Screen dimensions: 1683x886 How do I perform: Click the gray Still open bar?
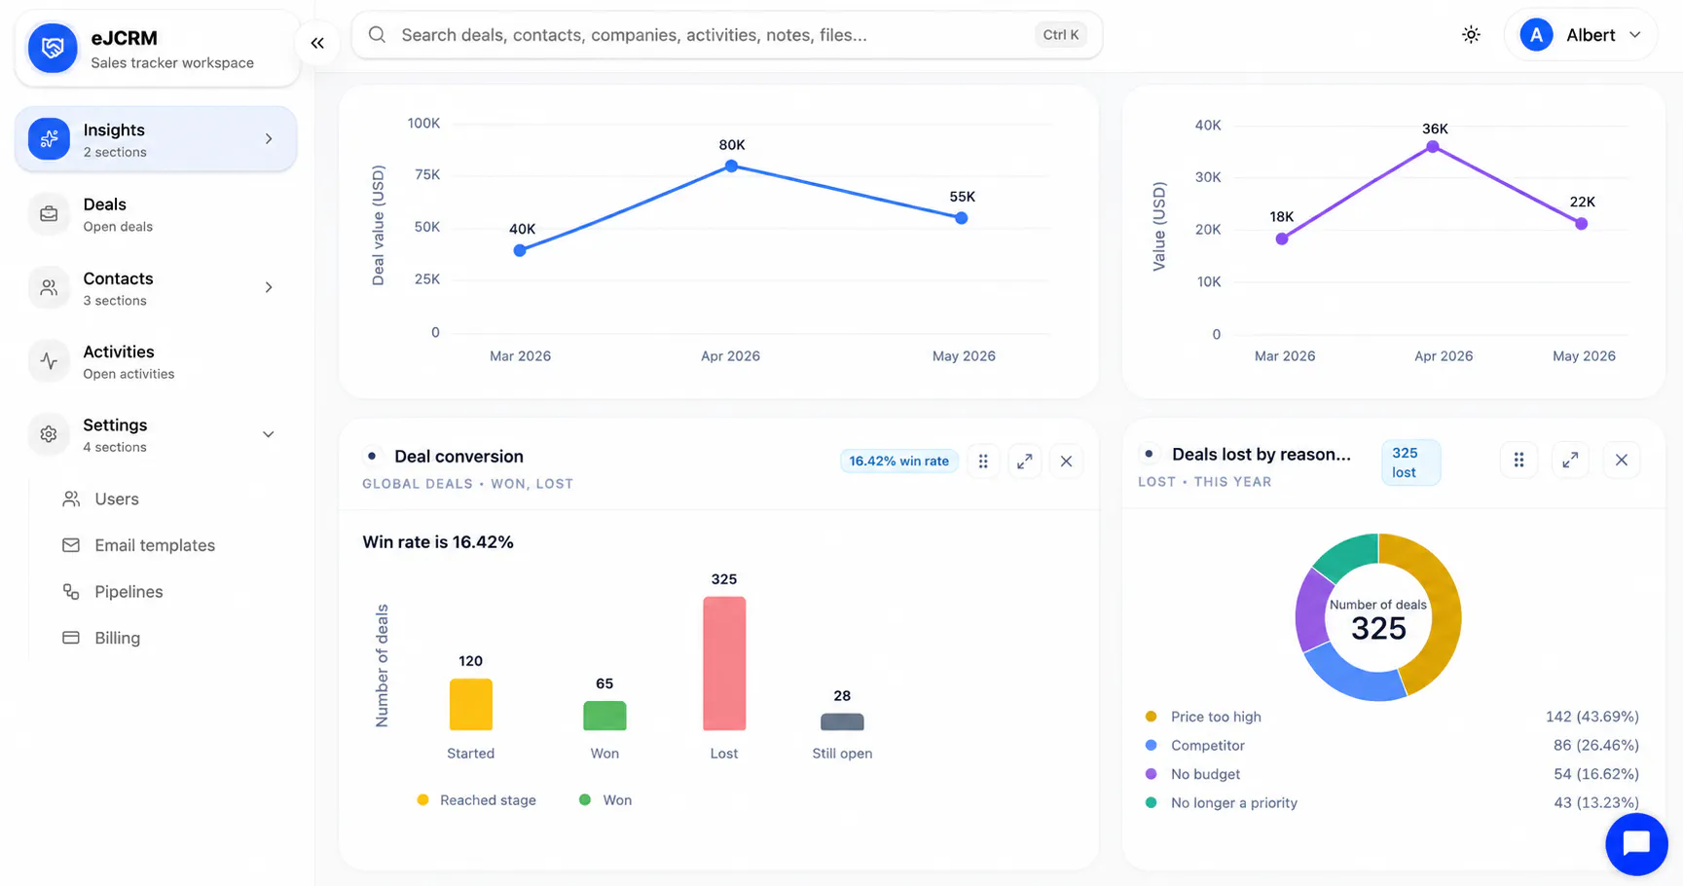tap(842, 721)
